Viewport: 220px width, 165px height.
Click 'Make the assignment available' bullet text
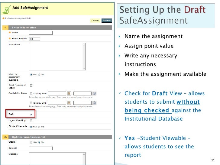(x=165, y=74)
